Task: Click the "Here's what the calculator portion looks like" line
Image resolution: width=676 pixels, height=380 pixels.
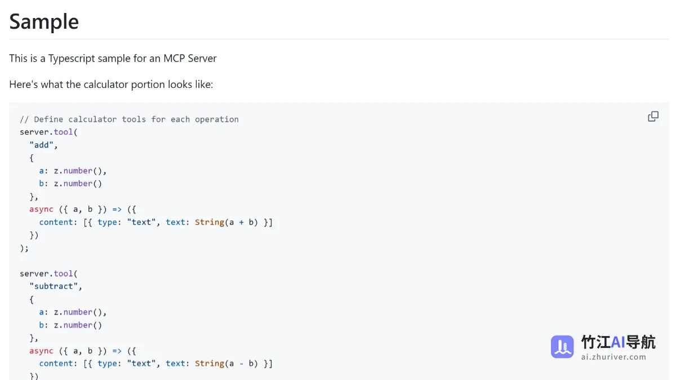Action: click(x=111, y=84)
